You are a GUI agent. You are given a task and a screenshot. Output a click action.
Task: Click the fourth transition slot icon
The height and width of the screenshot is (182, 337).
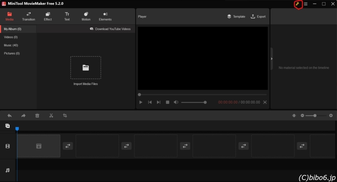[243, 146]
